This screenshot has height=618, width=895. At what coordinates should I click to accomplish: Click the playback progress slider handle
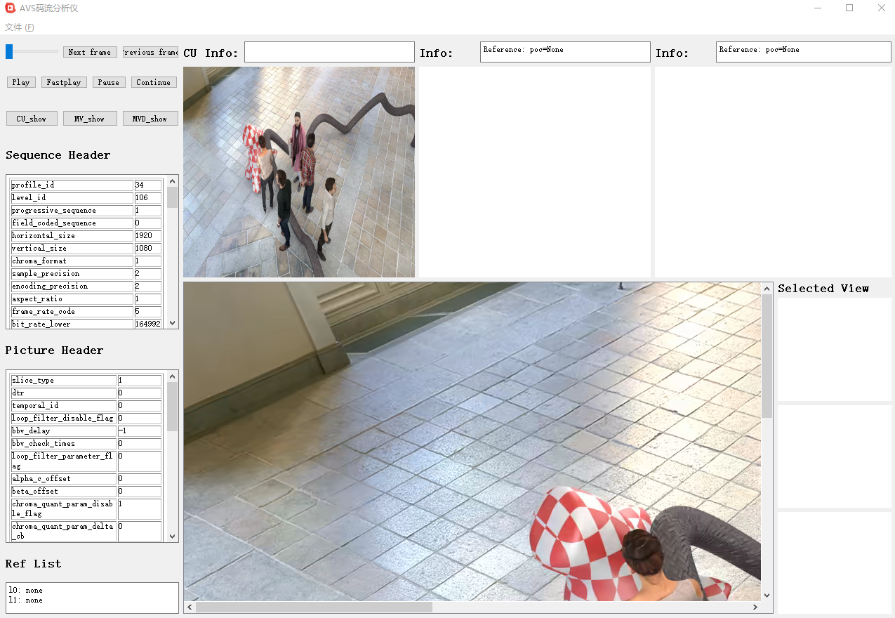[x=8, y=51]
